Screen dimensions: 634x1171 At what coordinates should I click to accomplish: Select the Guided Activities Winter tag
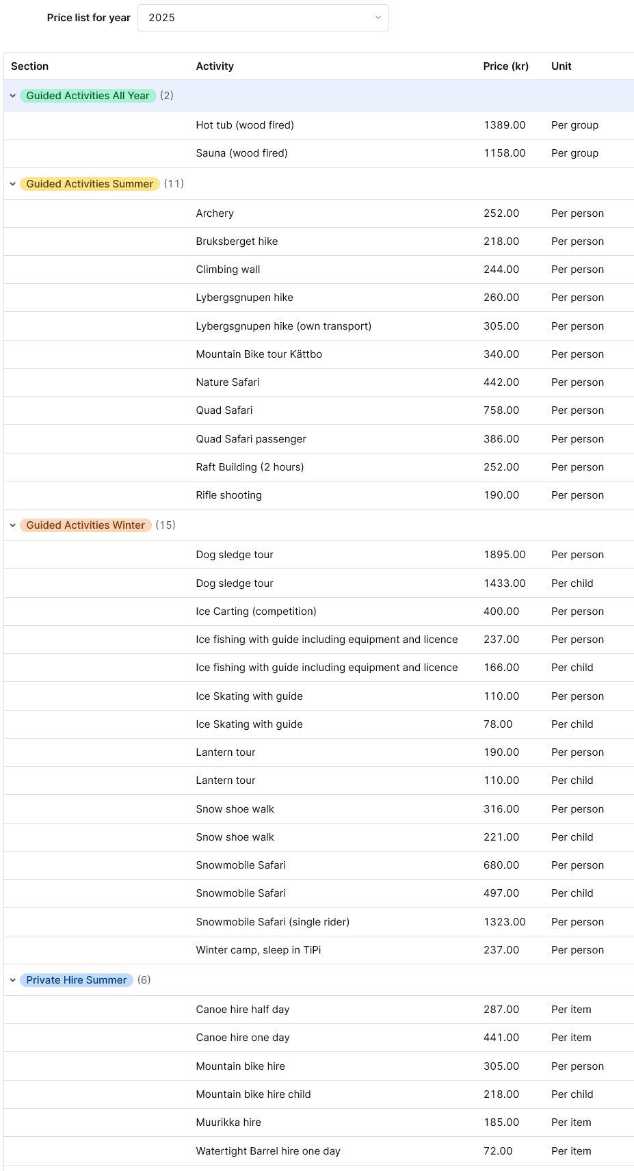[x=85, y=525]
